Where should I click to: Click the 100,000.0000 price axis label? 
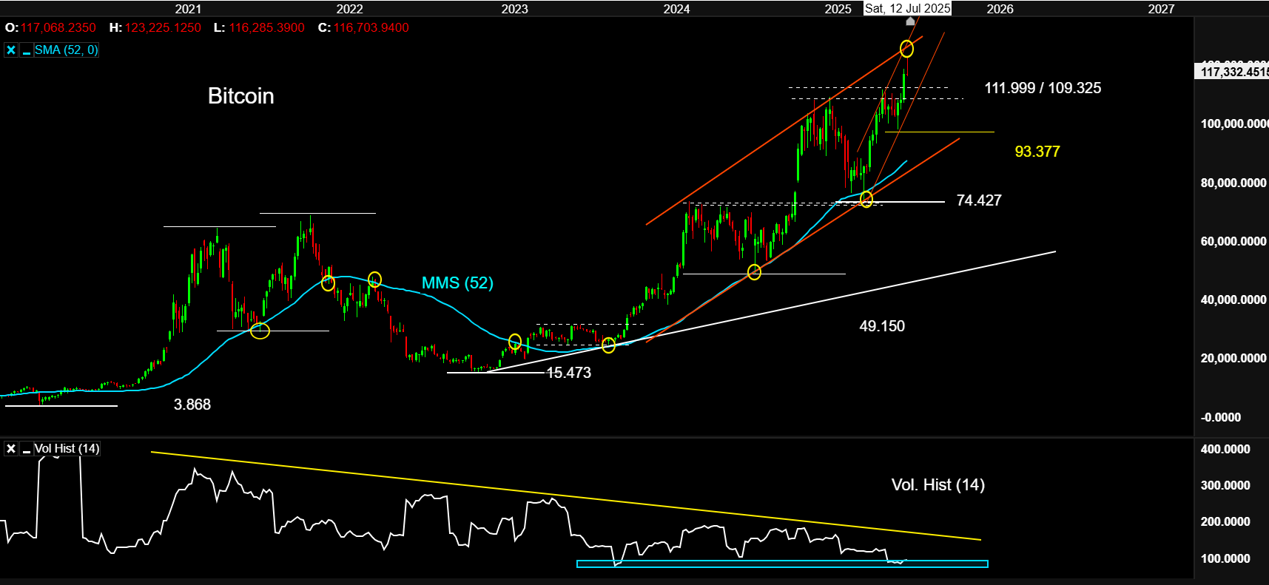pos(1234,124)
